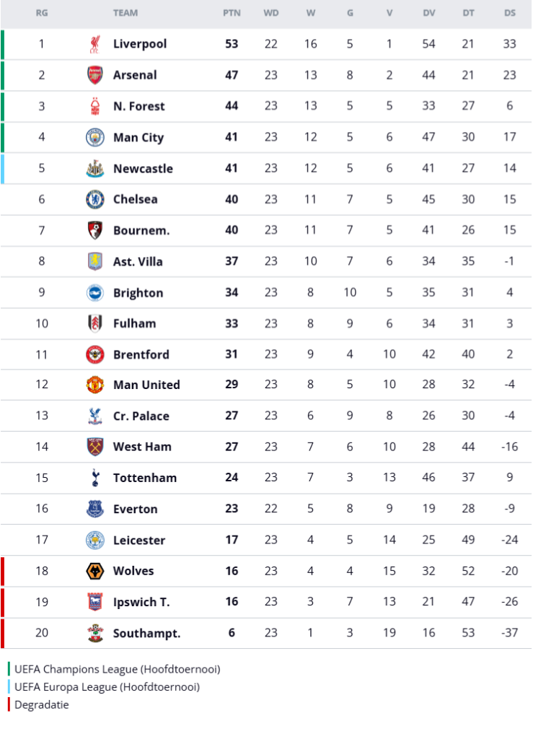Click the TEAM column header
The image size is (533, 739).
(125, 13)
